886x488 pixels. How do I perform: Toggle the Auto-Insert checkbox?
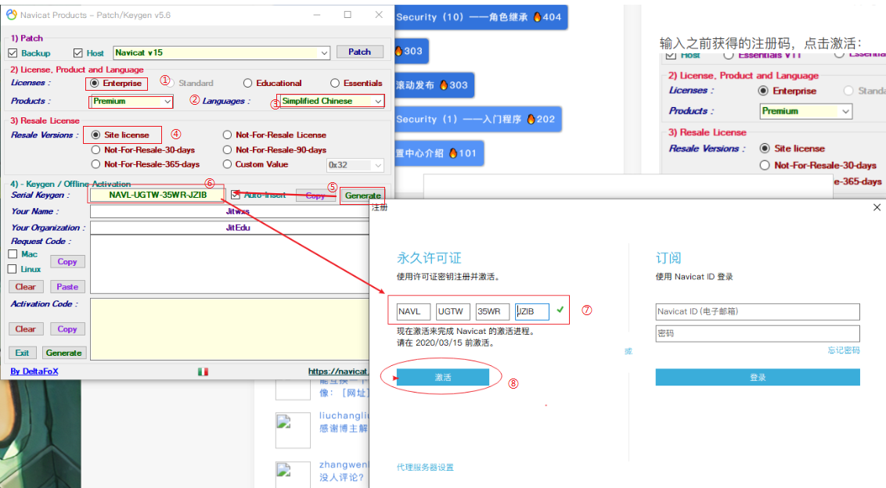point(236,195)
